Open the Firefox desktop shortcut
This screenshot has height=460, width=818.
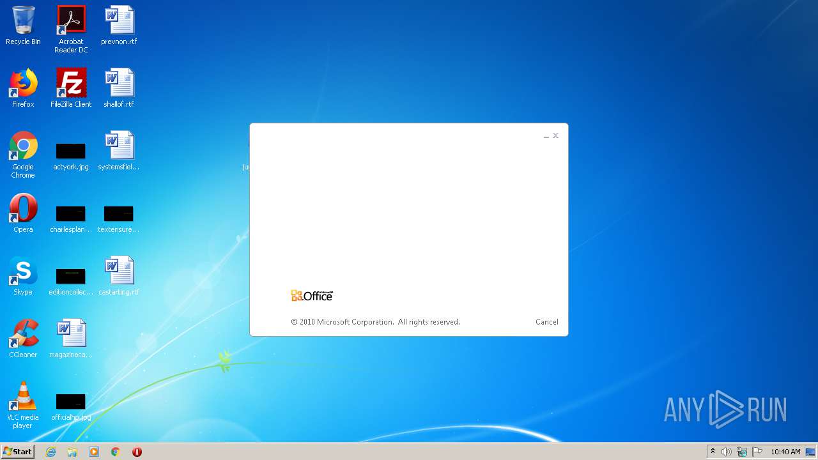pos(23,88)
